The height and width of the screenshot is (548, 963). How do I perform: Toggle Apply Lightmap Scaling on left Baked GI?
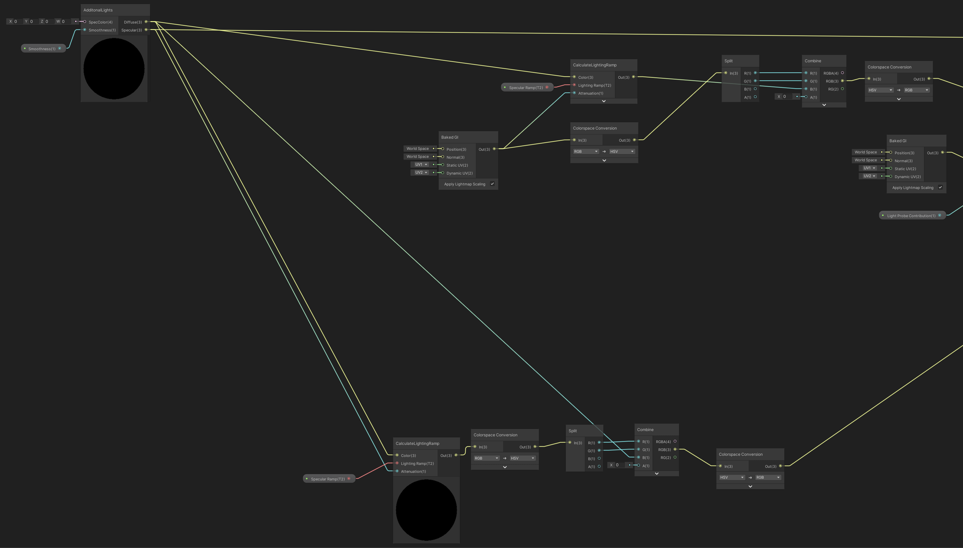pyautogui.click(x=492, y=184)
